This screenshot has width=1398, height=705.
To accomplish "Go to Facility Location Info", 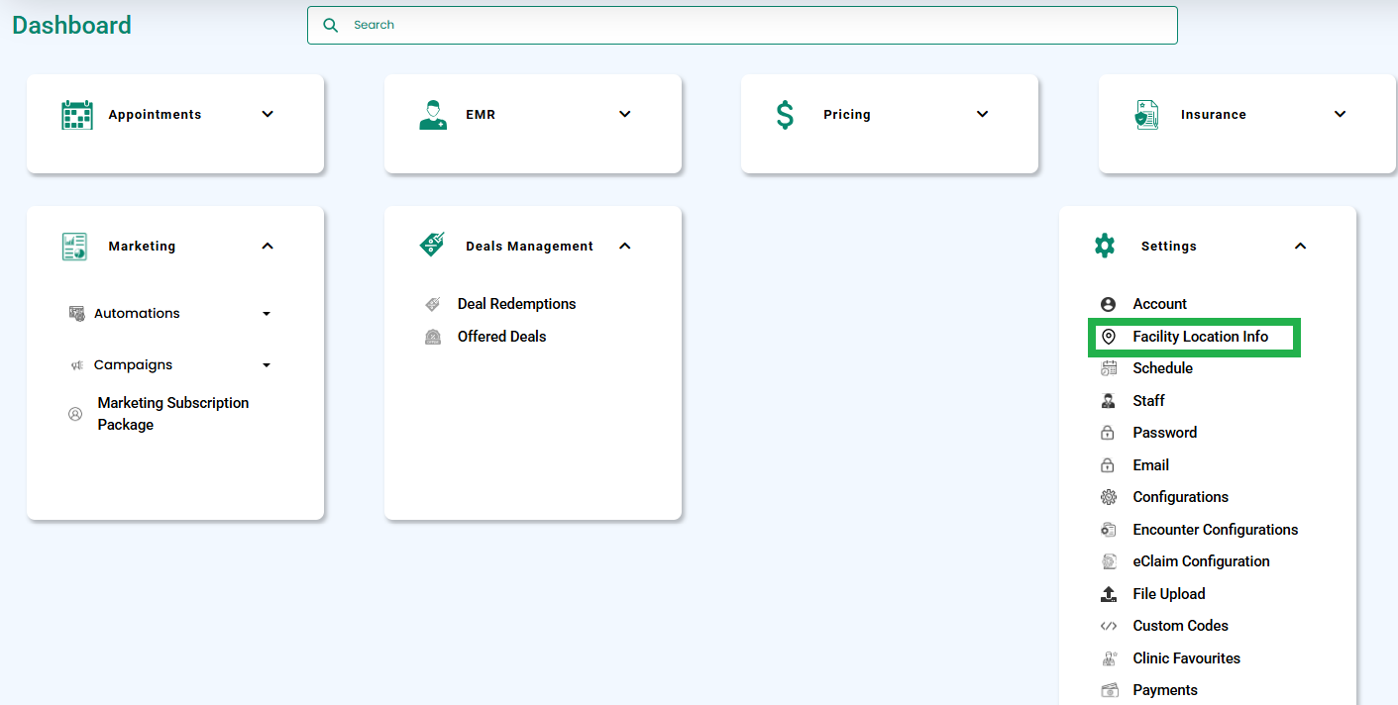I will click(1200, 337).
